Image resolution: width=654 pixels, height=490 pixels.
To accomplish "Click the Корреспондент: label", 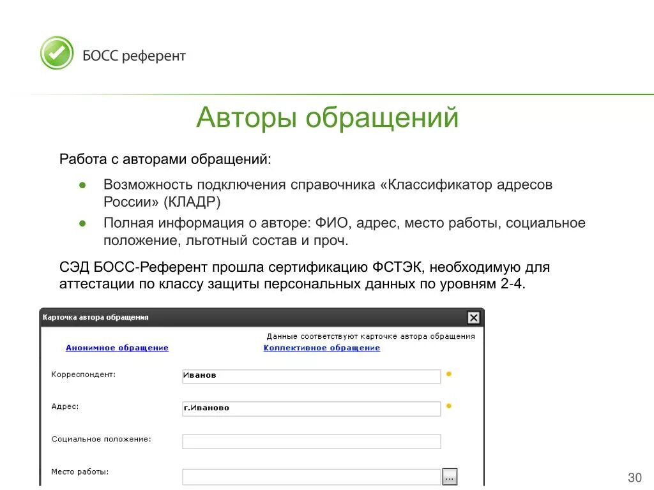I will [84, 375].
